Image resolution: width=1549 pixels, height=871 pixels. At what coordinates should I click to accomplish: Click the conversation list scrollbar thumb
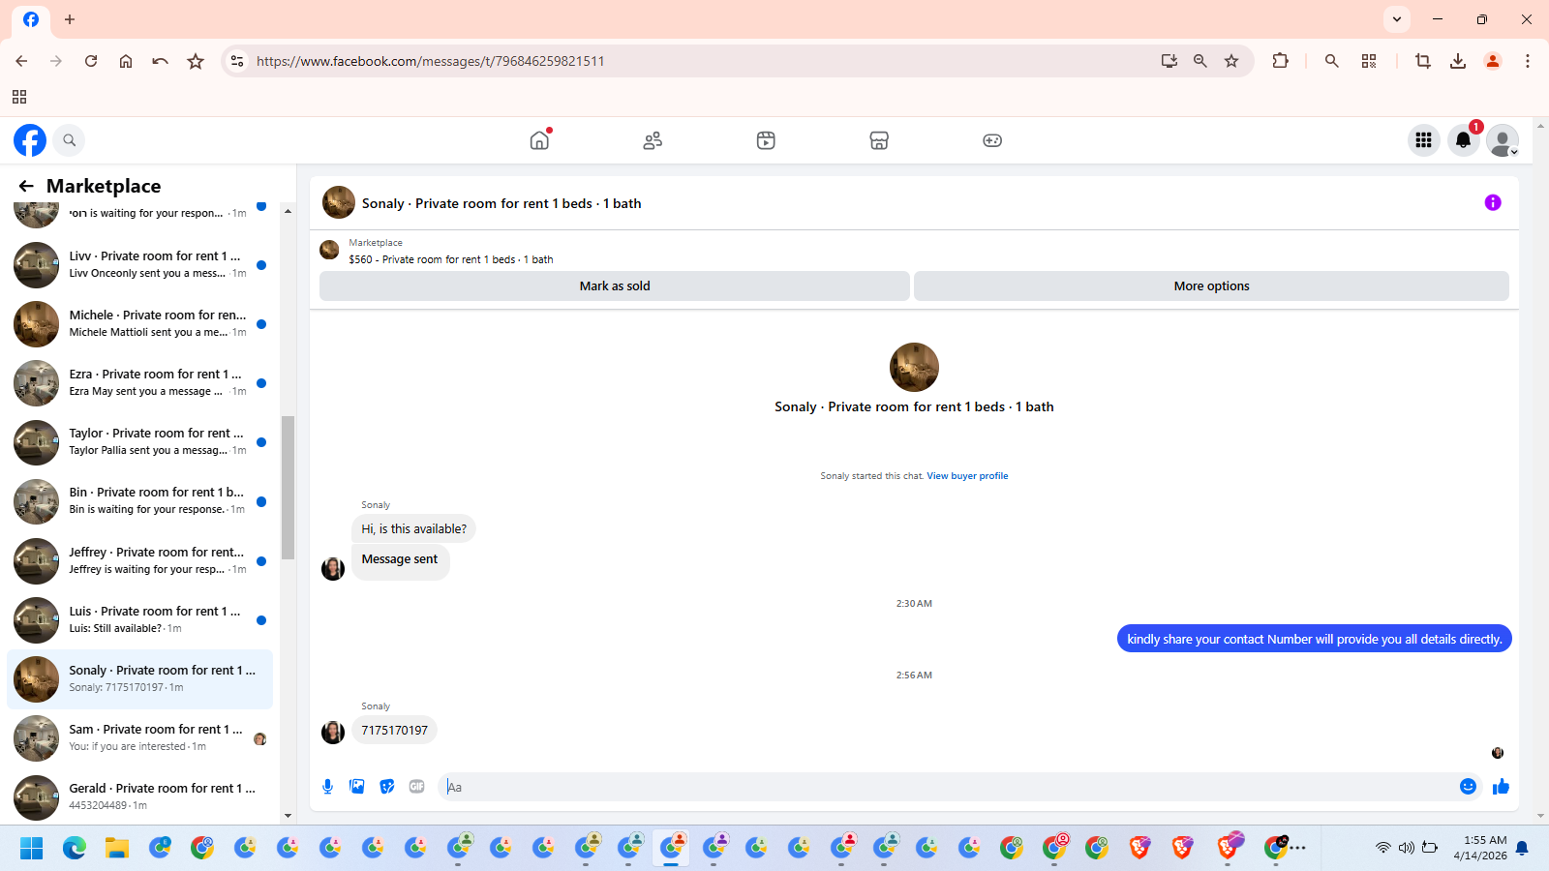point(288,488)
